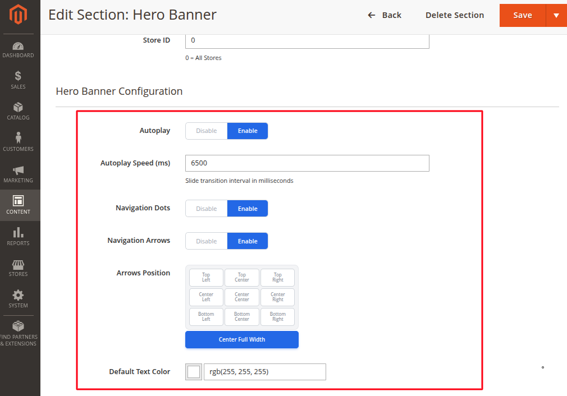Select Bottom Left arrows position
The width and height of the screenshot is (567, 396).
pyautogui.click(x=206, y=316)
